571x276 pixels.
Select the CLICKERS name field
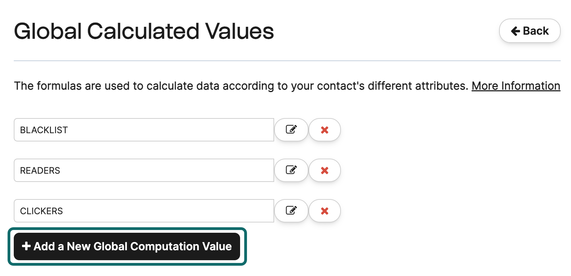[x=144, y=211]
